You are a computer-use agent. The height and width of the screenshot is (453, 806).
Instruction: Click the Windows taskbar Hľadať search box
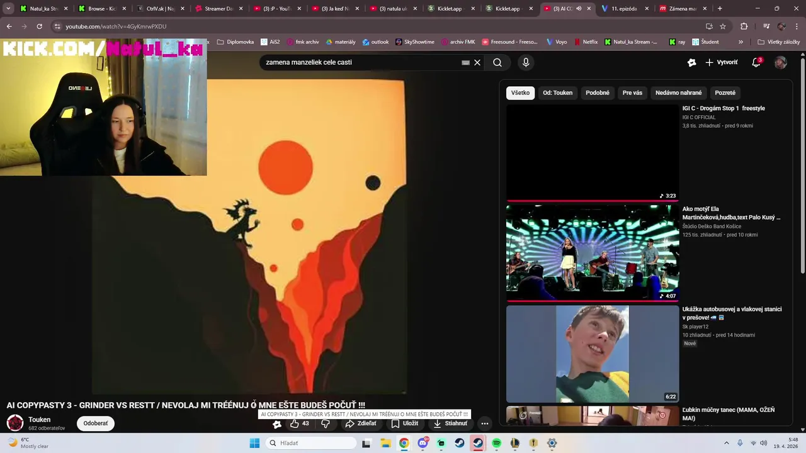coord(312,443)
